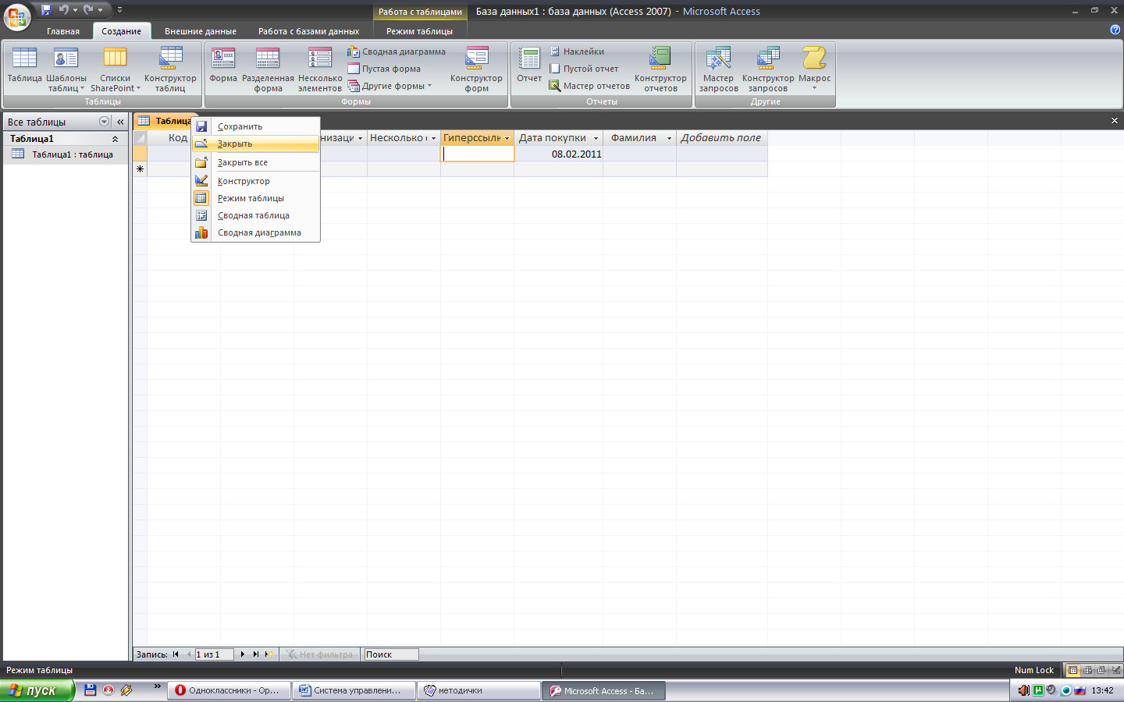Open Access help question icon
The height and width of the screenshot is (702, 1124).
tap(1115, 30)
